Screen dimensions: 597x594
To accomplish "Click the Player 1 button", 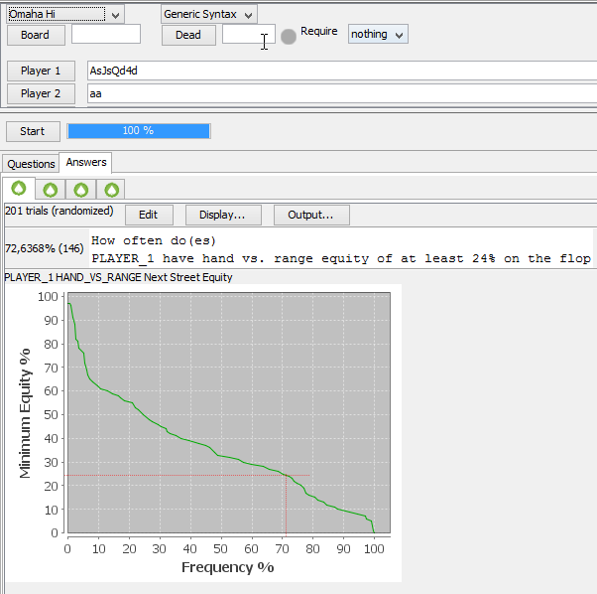I will [x=41, y=72].
